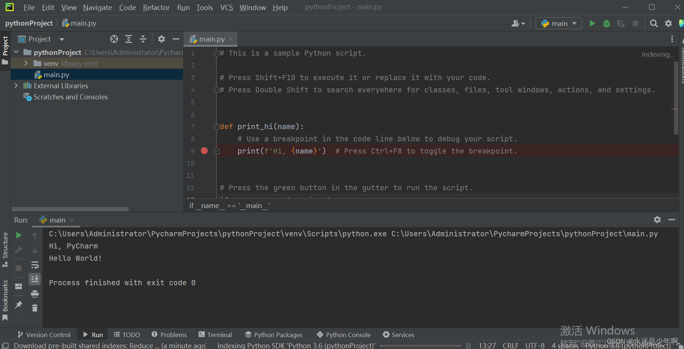This screenshot has height=349, width=684.
Task: Pin the Run tab
Action: click(19, 305)
